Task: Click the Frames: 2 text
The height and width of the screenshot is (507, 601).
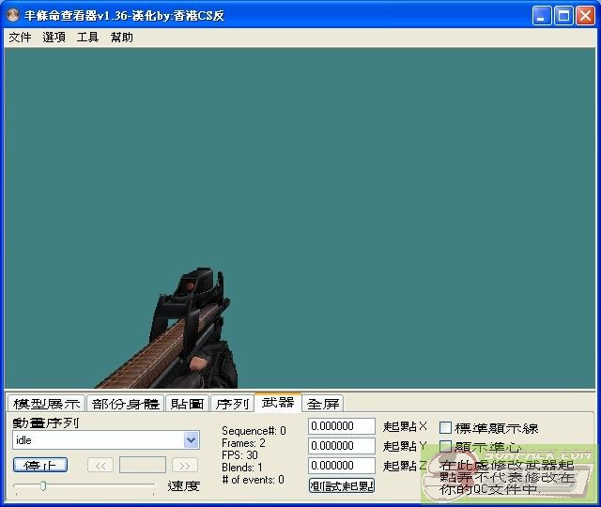Action: (243, 443)
